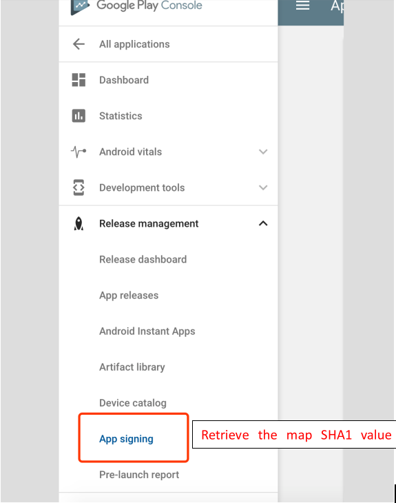Open Artifact library

[132, 367]
